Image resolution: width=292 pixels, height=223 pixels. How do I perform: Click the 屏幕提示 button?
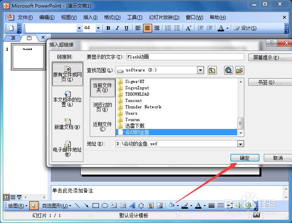[270, 58]
